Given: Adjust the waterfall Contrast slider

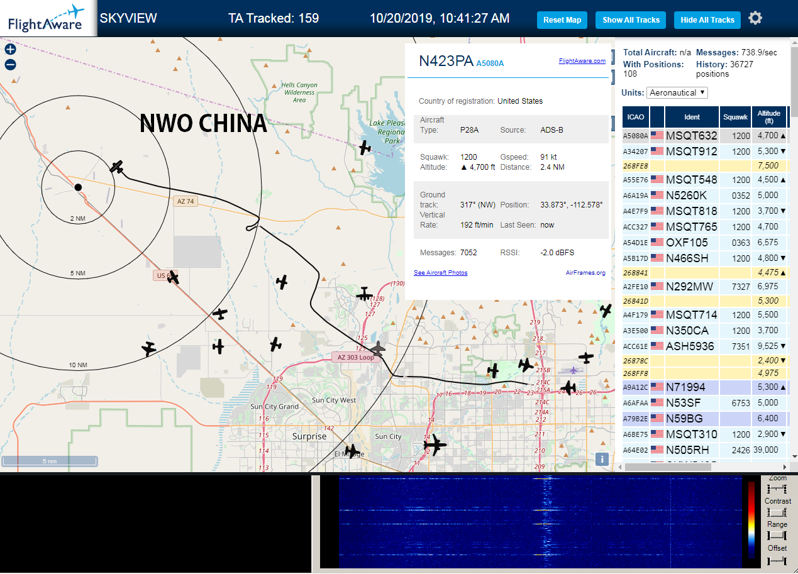Looking at the screenshot, I should coord(777,512).
